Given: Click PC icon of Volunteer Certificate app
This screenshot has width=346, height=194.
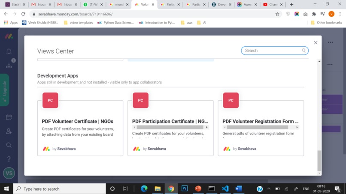Looking at the screenshot, I should tap(50, 100).
